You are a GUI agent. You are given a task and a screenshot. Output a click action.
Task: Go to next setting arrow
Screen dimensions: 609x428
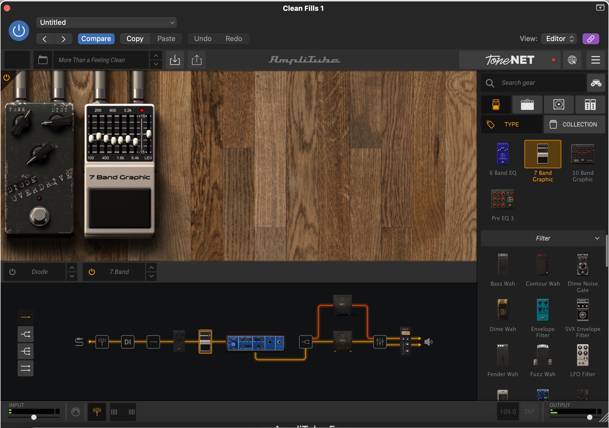63,39
